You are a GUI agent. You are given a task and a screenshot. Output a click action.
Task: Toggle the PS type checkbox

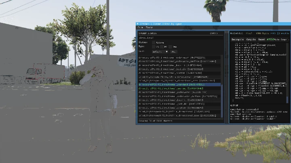pyautogui.click(x=162, y=47)
